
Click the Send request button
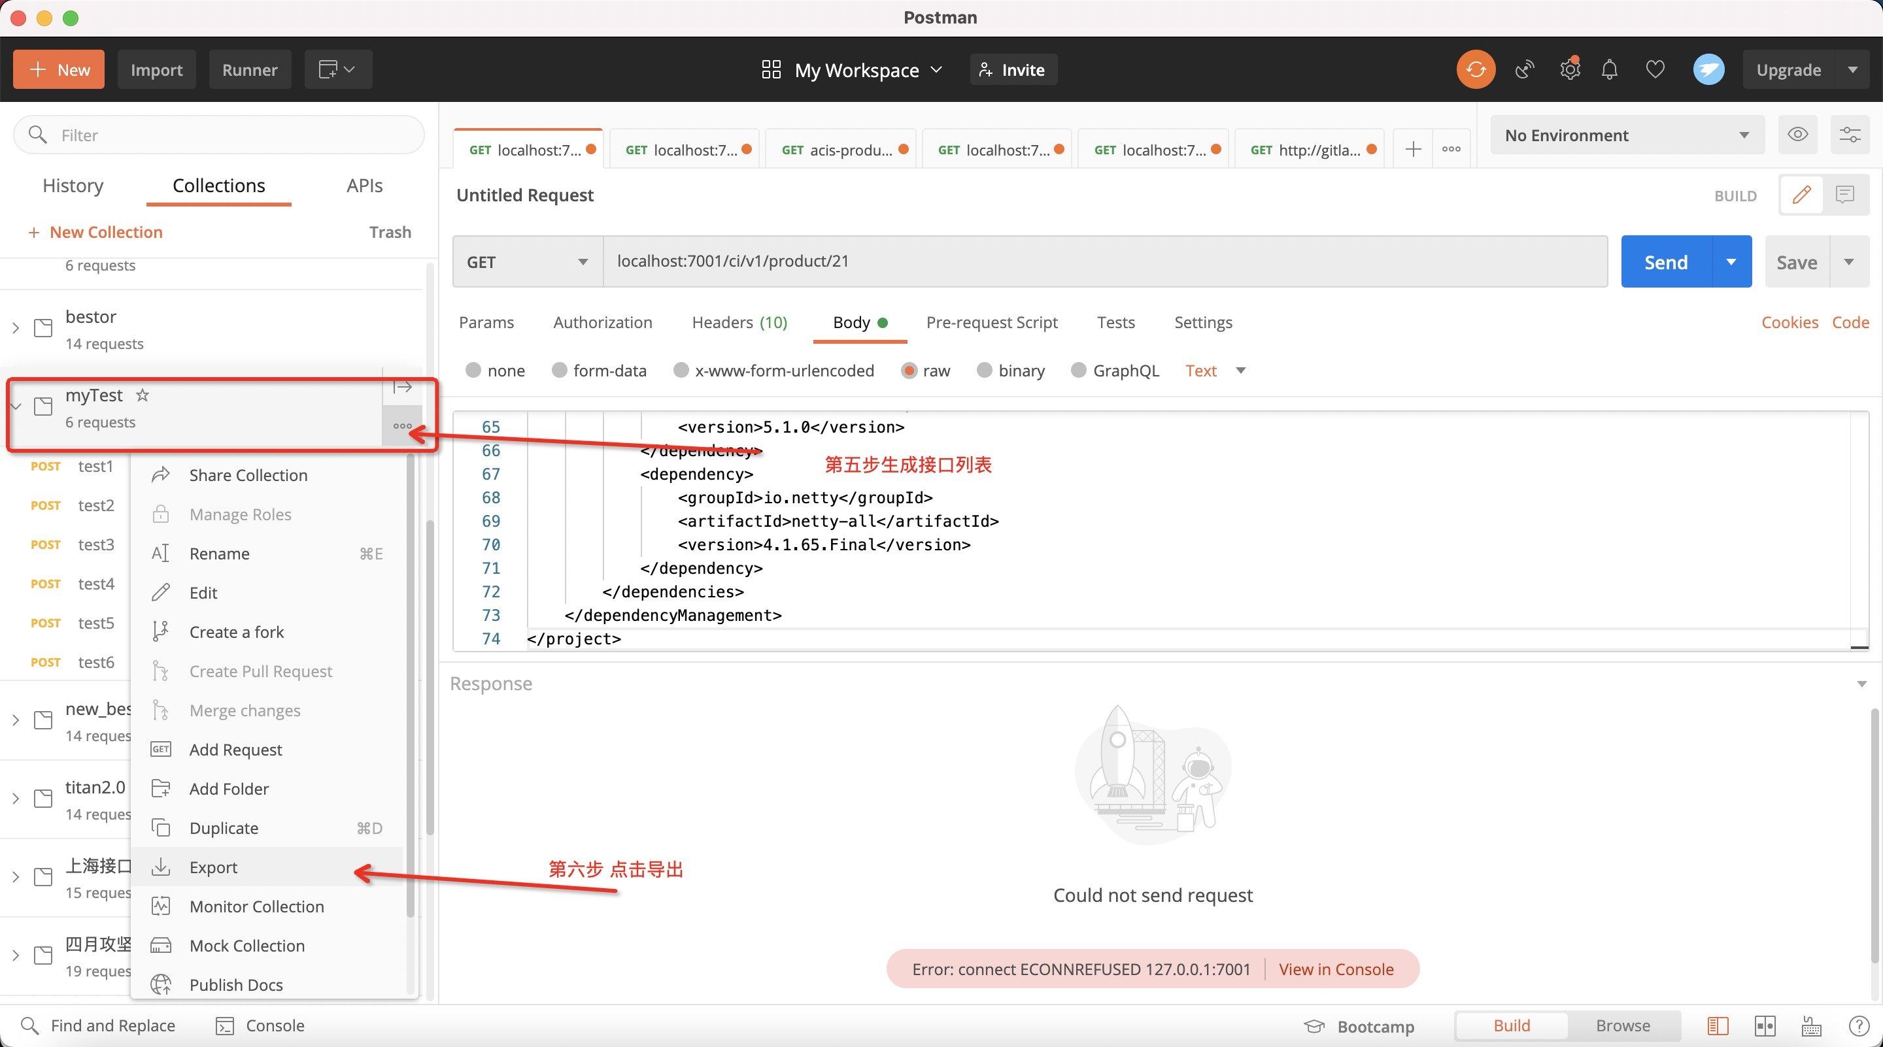click(1665, 261)
